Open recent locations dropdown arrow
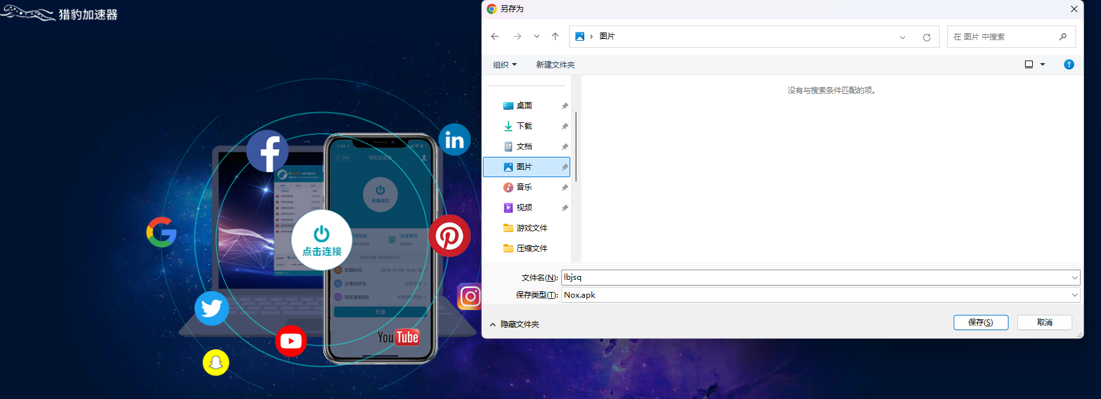1101x399 pixels. [x=536, y=36]
